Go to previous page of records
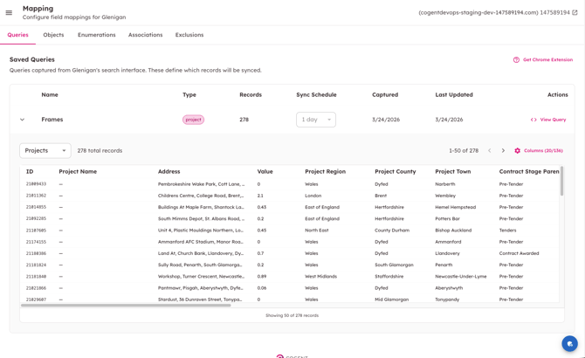 point(490,151)
